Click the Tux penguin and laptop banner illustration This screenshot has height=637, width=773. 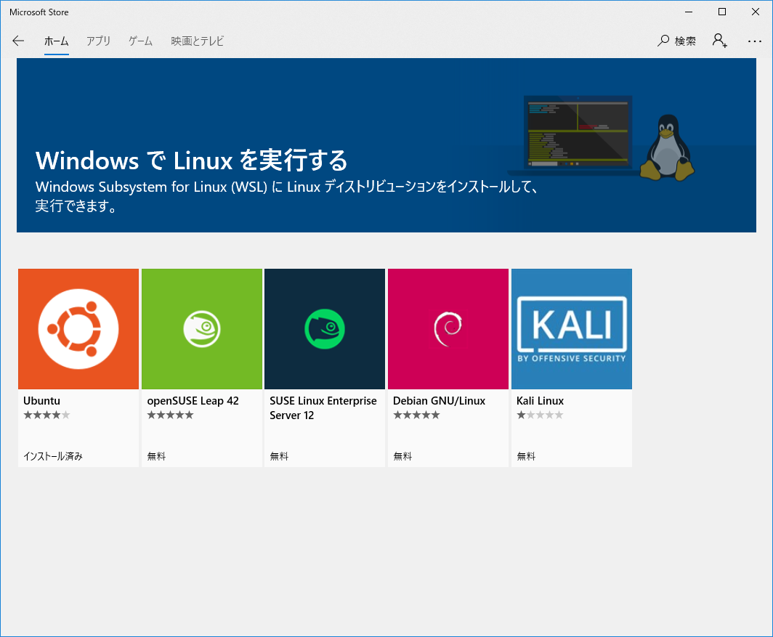602,138
